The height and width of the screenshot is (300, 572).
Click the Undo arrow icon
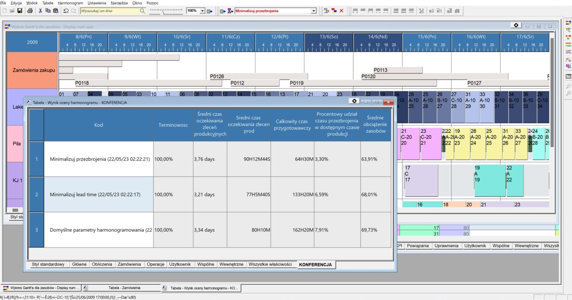click(x=66, y=11)
